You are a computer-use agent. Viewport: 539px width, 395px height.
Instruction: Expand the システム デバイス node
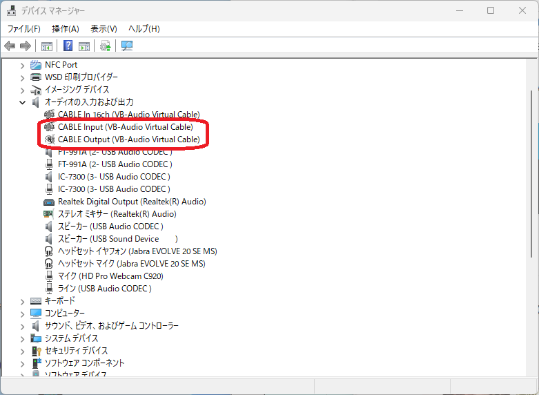coord(22,339)
